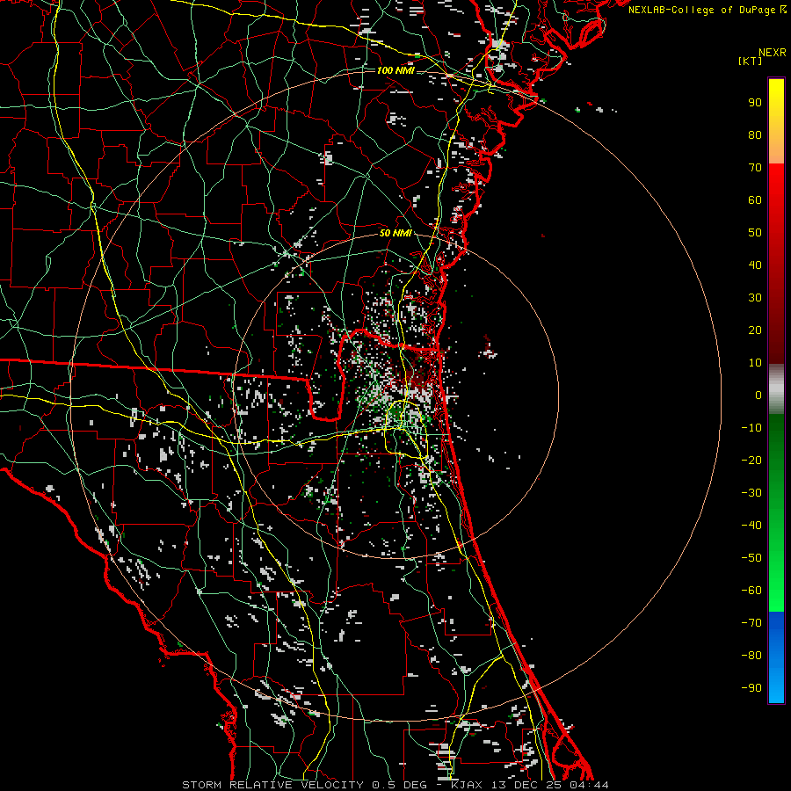
Task: Click the NEXLAB logo icon beside DuPage
Action: 781,10
